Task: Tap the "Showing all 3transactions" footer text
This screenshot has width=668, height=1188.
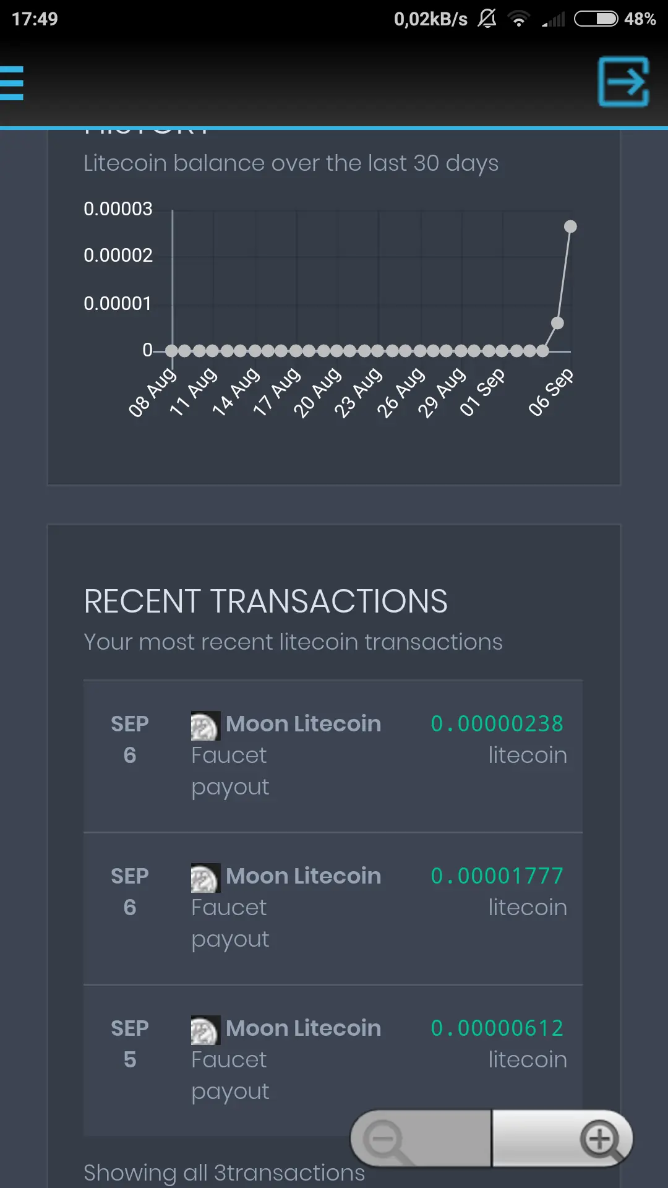Action: [x=224, y=1173]
